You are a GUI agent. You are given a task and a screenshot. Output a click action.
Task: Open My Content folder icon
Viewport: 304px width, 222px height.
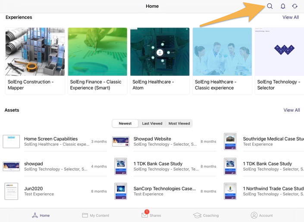(x=85, y=215)
